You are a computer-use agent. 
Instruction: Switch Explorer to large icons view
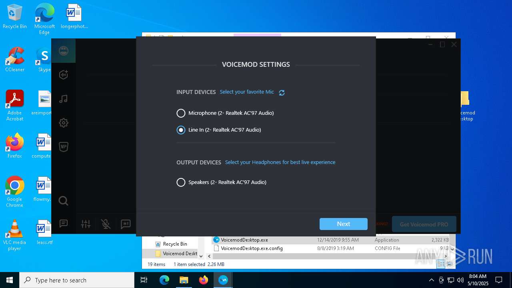click(449, 264)
